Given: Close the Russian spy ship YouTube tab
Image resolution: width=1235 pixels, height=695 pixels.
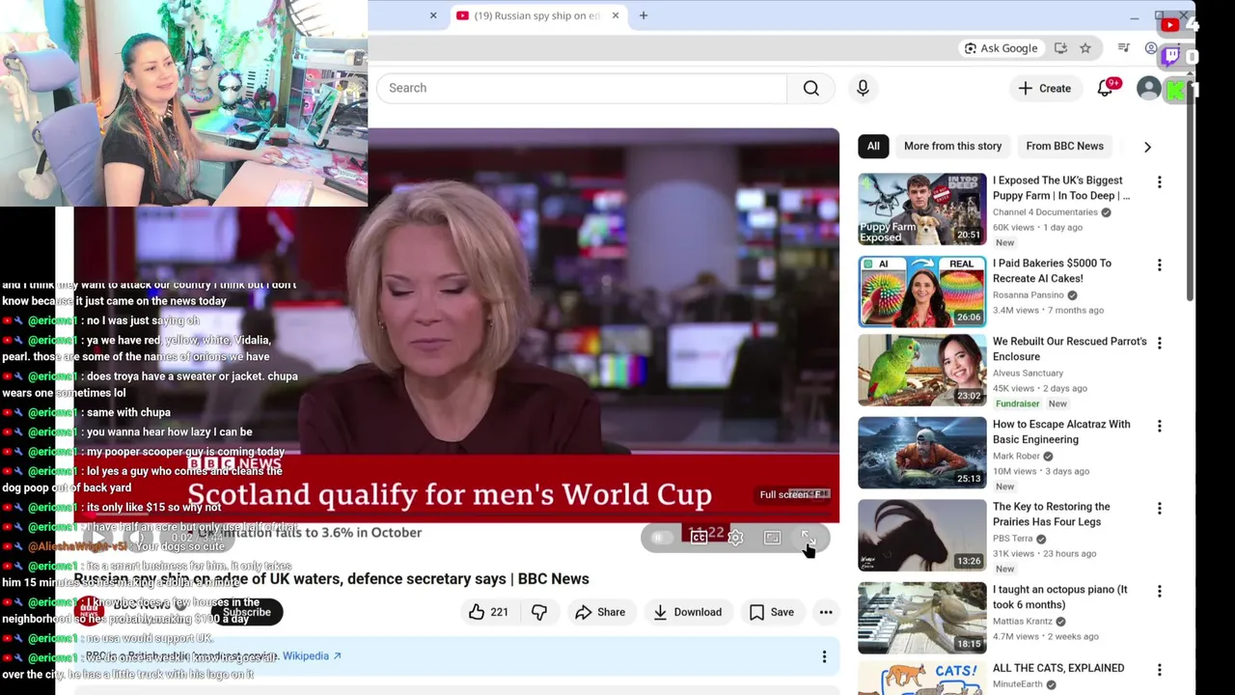Looking at the screenshot, I should [616, 15].
